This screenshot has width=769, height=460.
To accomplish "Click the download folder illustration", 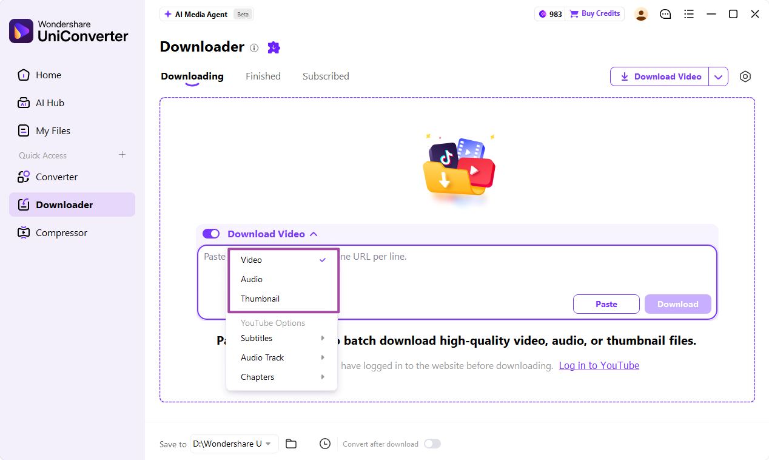I will tap(458, 169).
